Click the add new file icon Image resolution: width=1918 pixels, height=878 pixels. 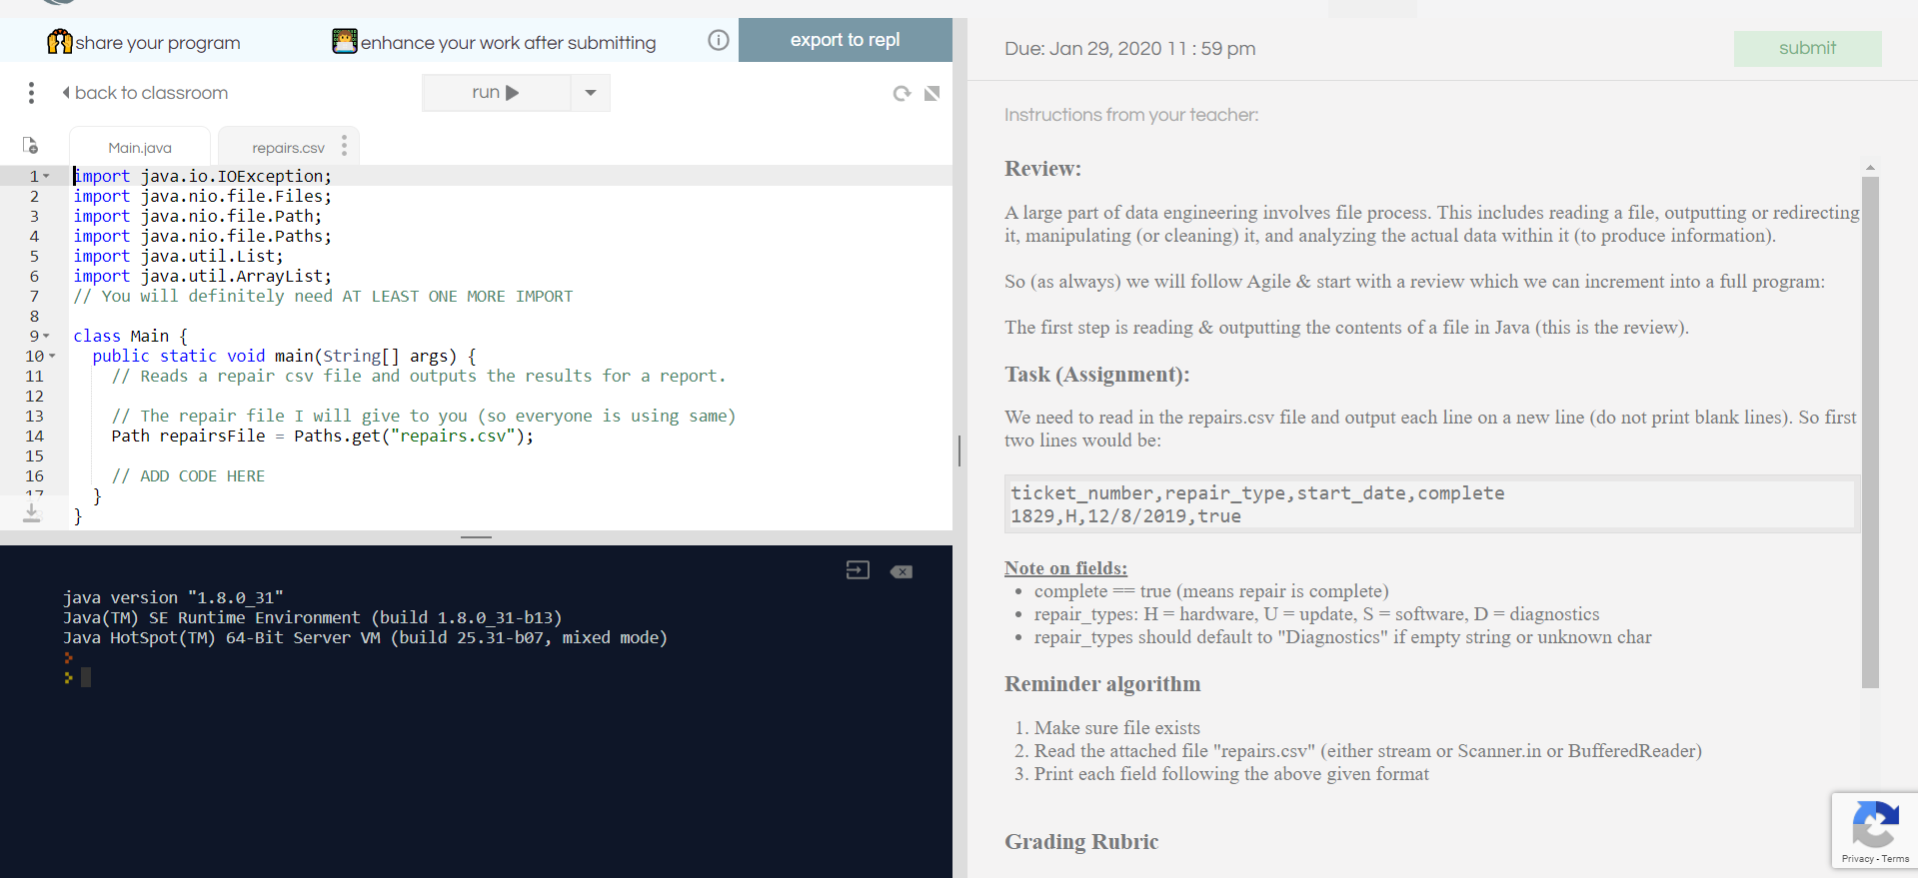coord(31,146)
